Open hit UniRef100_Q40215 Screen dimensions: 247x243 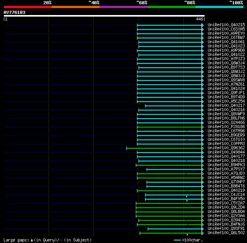(226, 25)
